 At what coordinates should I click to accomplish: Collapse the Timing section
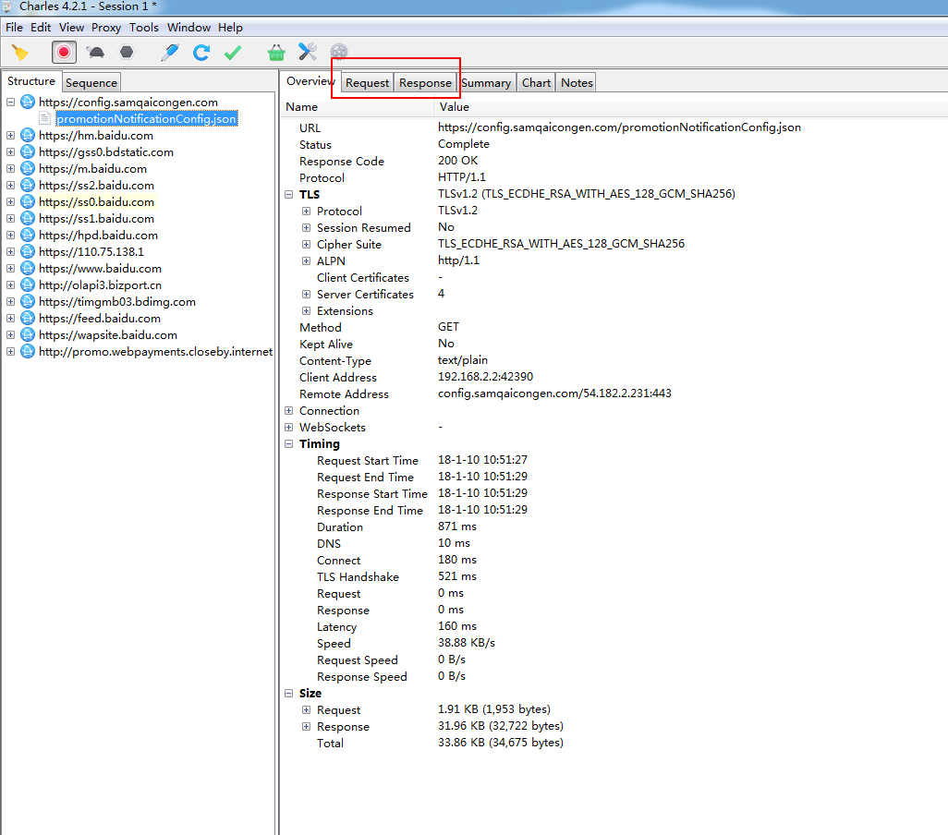click(x=289, y=444)
